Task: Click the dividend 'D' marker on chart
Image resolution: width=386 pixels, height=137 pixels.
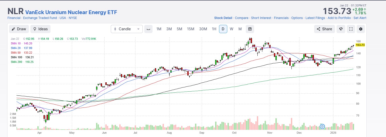Action: [x=322, y=126]
